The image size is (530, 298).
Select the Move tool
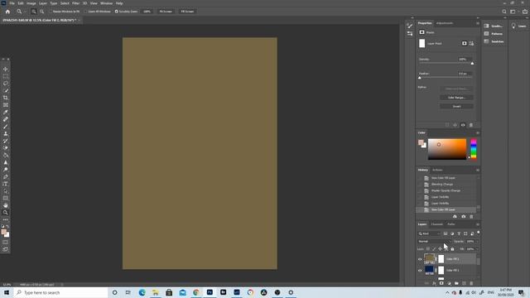point(6,70)
